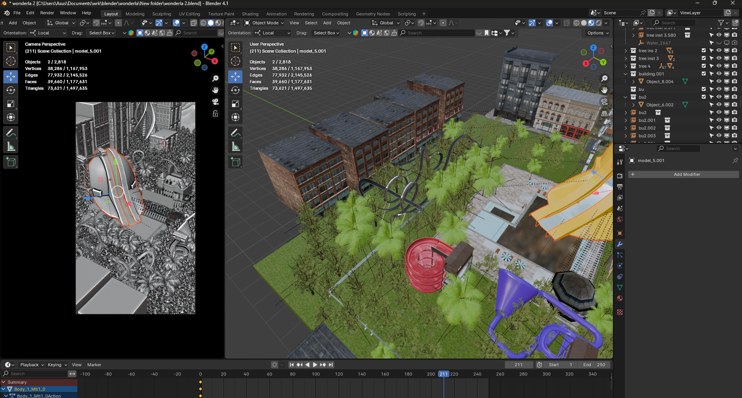Image resolution: width=742 pixels, height=398 pixels.
Task: Switch to the Modeling workspace tab
Action: [135, 14]
